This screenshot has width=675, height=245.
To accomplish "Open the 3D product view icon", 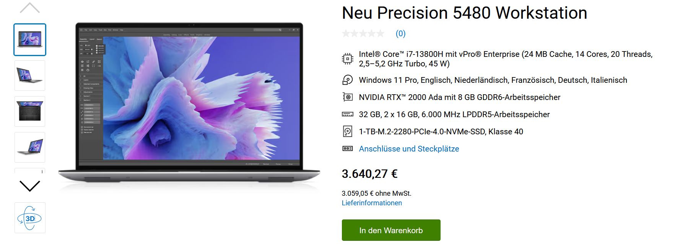I will click(x=30, y=218).
